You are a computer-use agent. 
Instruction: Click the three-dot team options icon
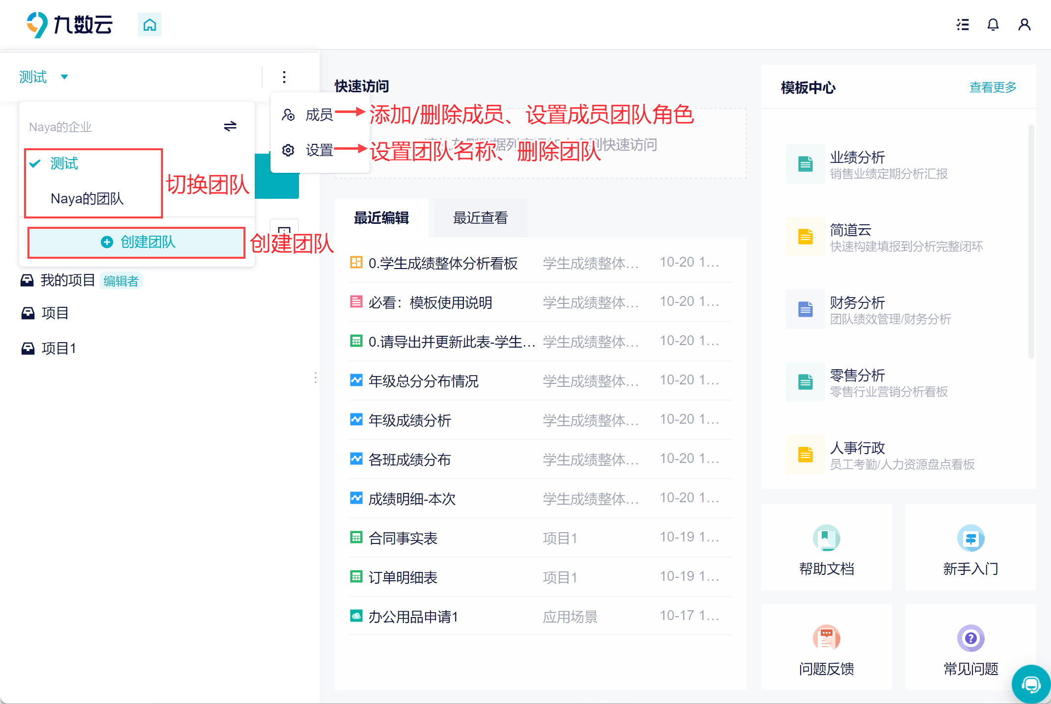284,77
